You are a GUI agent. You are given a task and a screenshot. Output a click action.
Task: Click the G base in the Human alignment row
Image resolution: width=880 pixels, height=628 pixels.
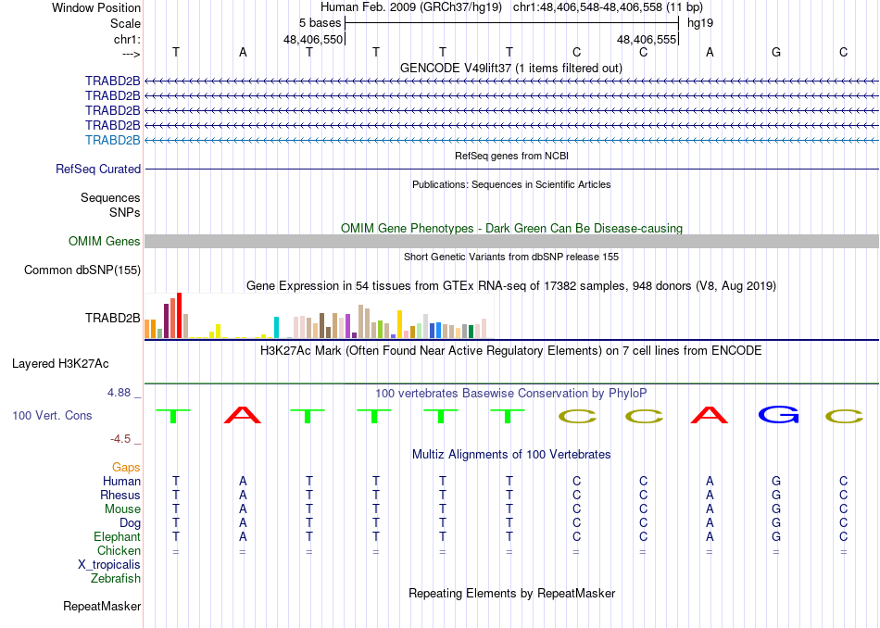(776, 482)
